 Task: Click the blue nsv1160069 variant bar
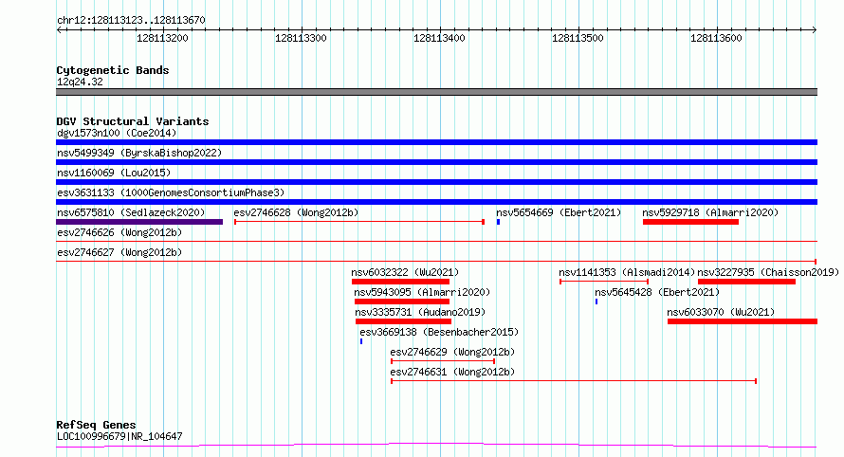[436, 182]
